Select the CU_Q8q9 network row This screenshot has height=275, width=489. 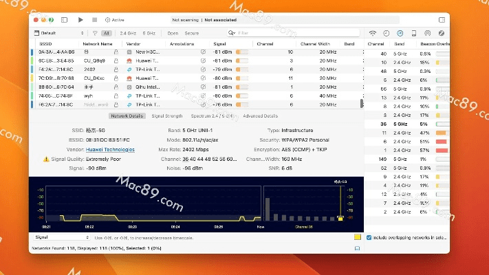pos(197,60)
